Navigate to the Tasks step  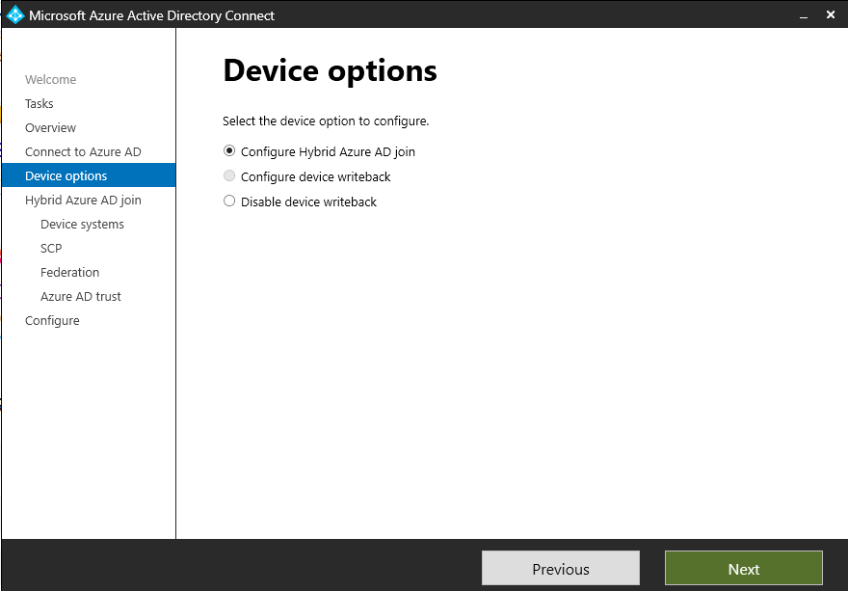(40, 104)
